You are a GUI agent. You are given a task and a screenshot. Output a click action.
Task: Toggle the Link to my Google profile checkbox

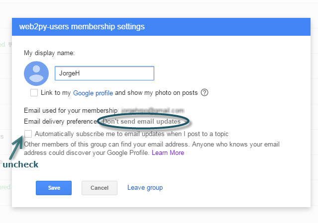point(34,93)
